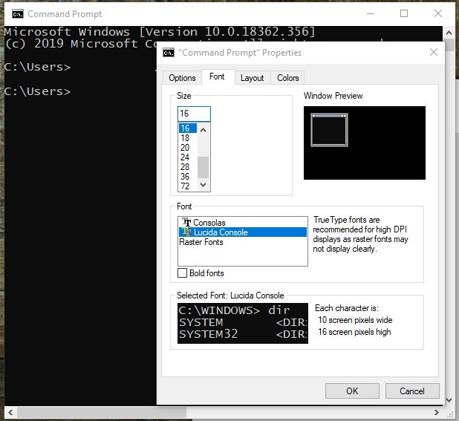Maximize the Command Prompt window
Image resolution: width=459 pixels, height=421 pixels.
coord(404,13)
